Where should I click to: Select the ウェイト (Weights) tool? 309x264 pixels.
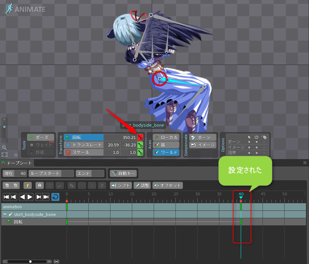click(41, 145)
